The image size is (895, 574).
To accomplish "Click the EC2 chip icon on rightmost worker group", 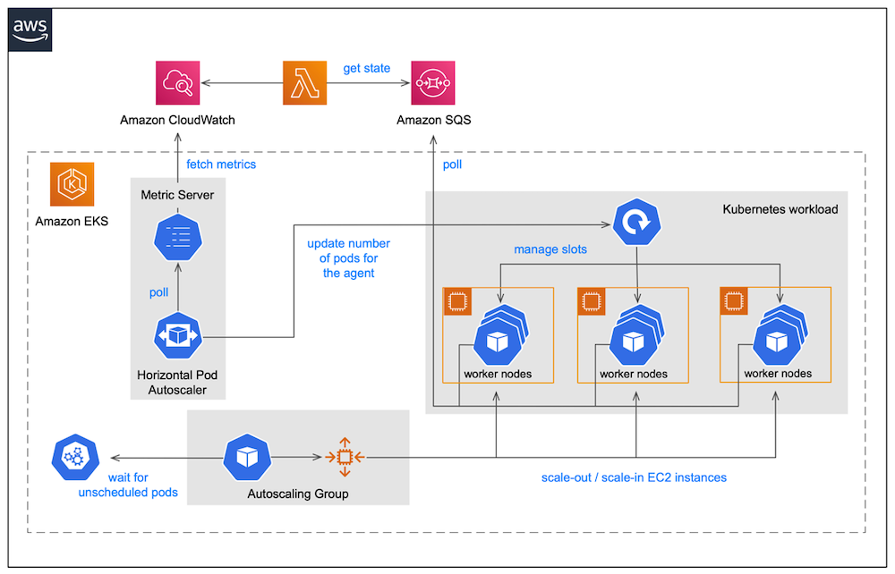I will (x=733, y=301).
